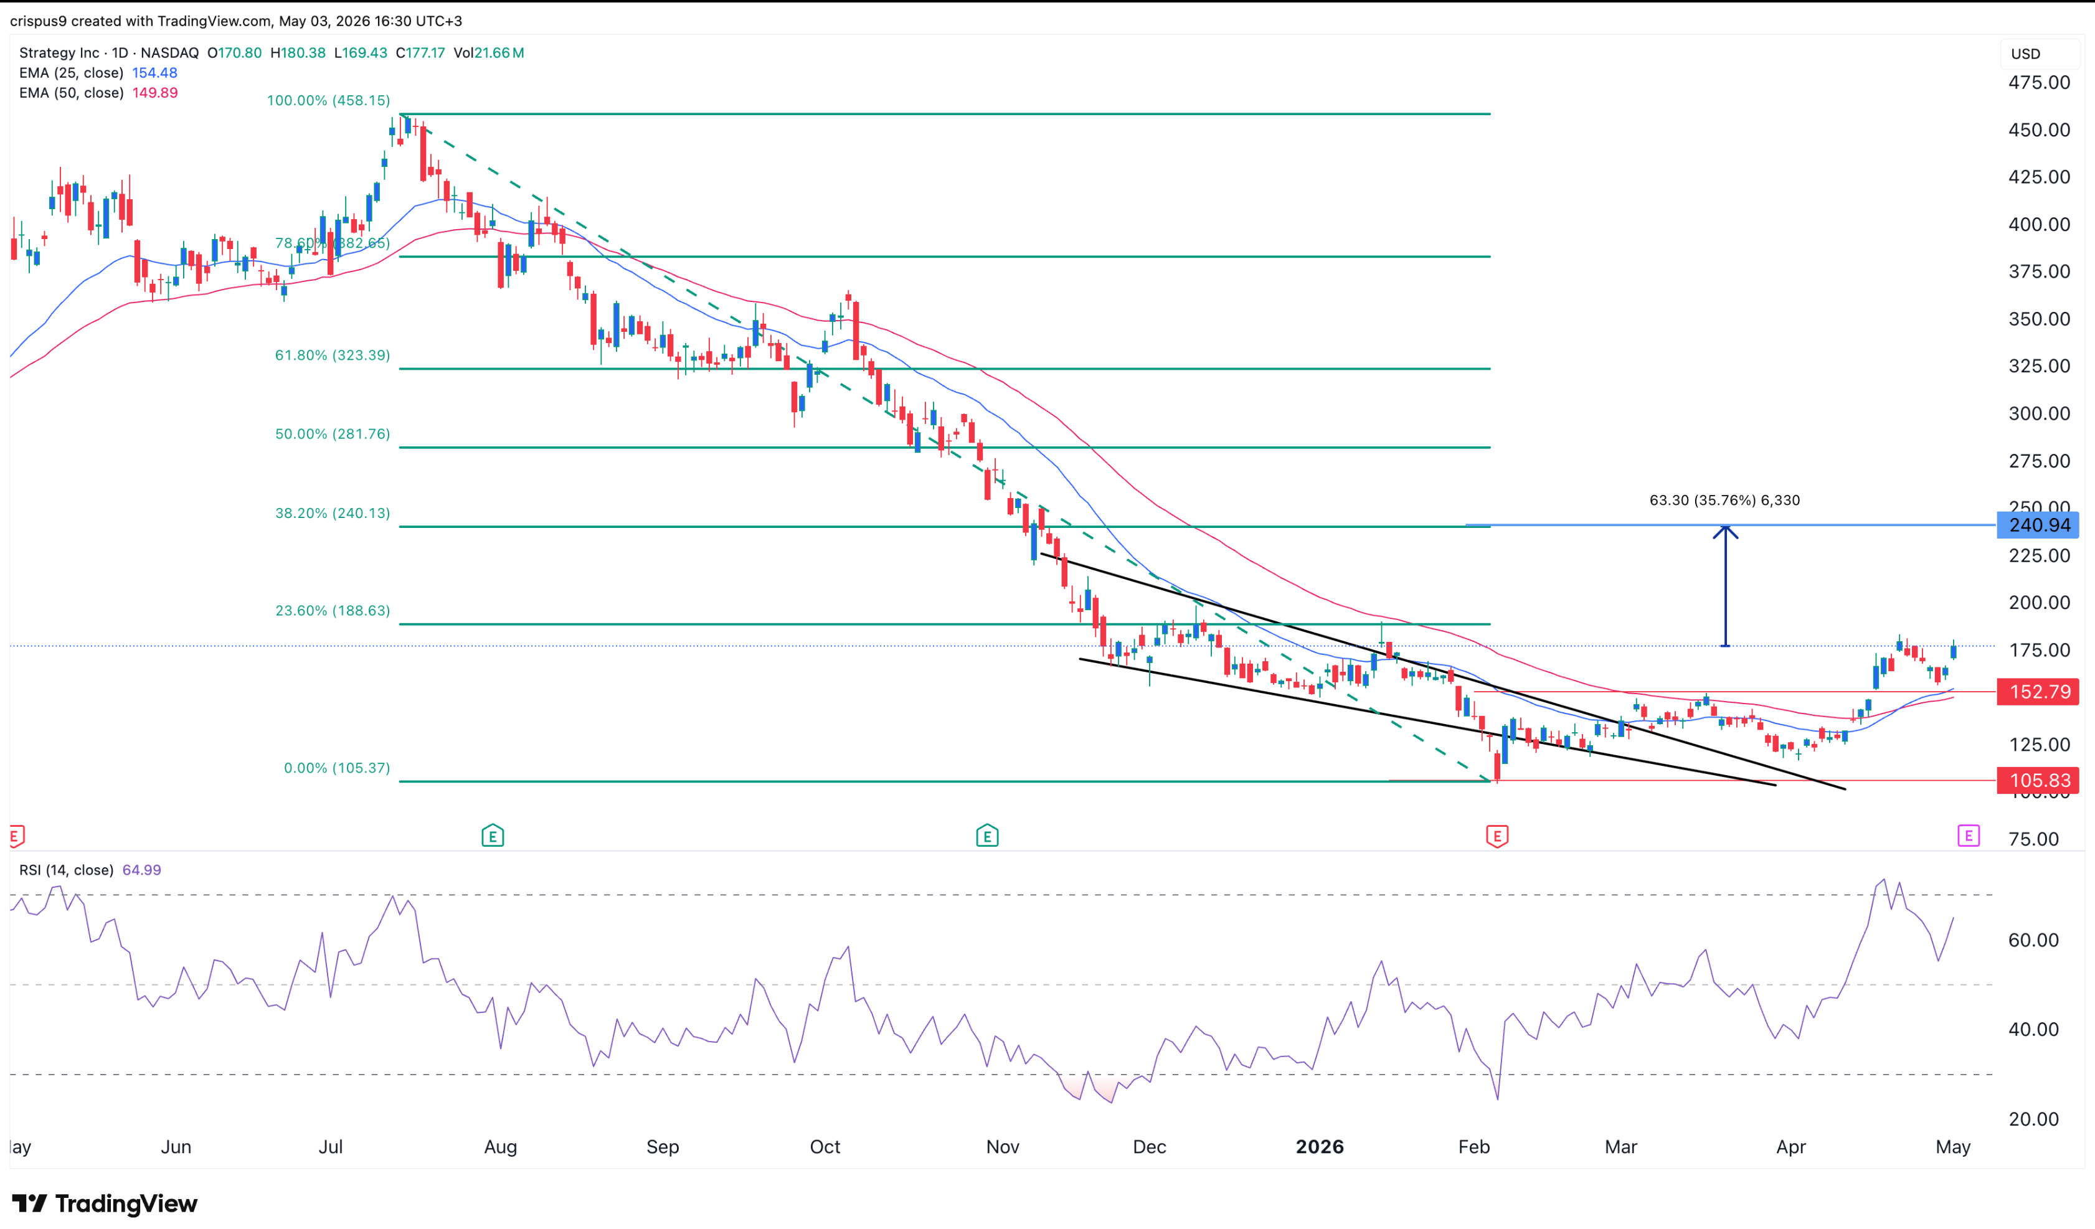The width and height of the screenshot is (2095, 1229).
Task: Click the Dec label on time axis
Action: 1150,1147
